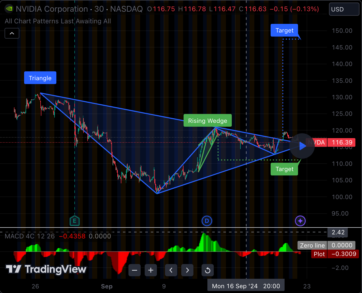The width and height of the screenshot is (362, 293).
Task: Click the blue Target label at top
Action: [284, 30]
